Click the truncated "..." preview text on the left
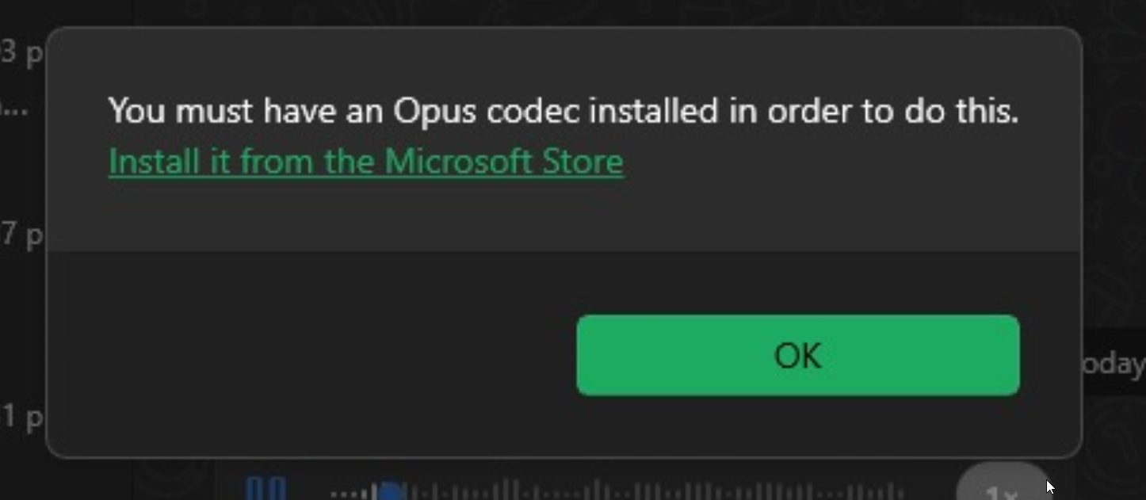This screenshot has height=500, width=1146. coord(13,109)
